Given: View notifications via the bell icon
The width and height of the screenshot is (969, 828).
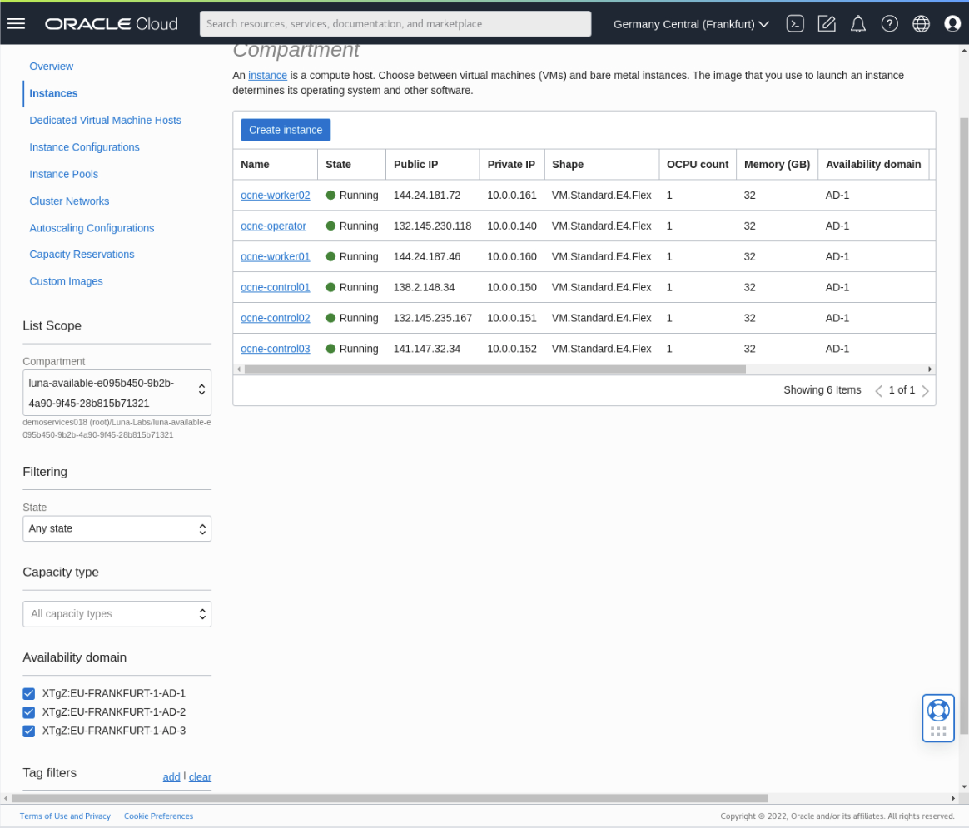Looking at the screenshot, I should pos(858,23).
